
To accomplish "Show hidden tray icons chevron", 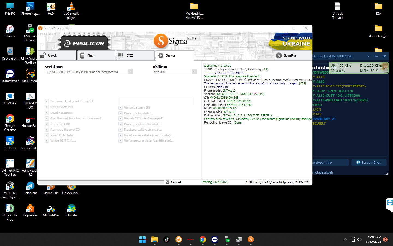I will (x=345, y=239).
